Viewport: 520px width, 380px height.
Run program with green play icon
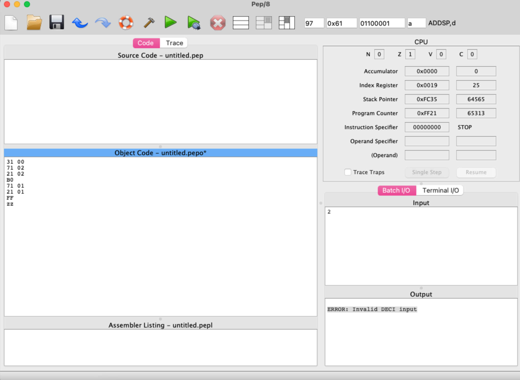click(x=171, y=22)
